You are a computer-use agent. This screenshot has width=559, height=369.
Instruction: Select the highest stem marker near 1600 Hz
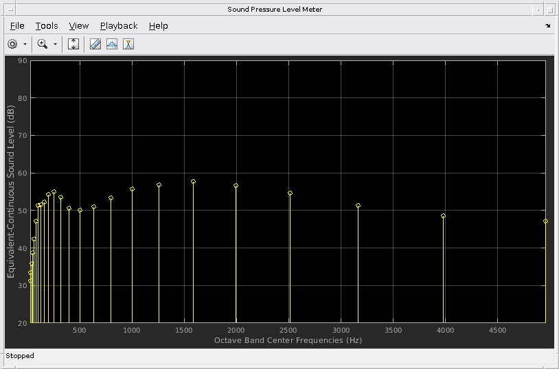[193, 182]
